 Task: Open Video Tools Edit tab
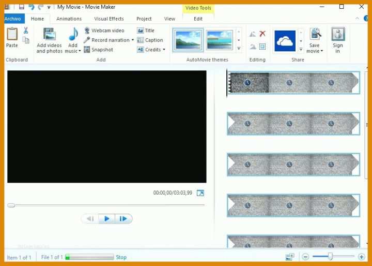(x=198, y=19)
